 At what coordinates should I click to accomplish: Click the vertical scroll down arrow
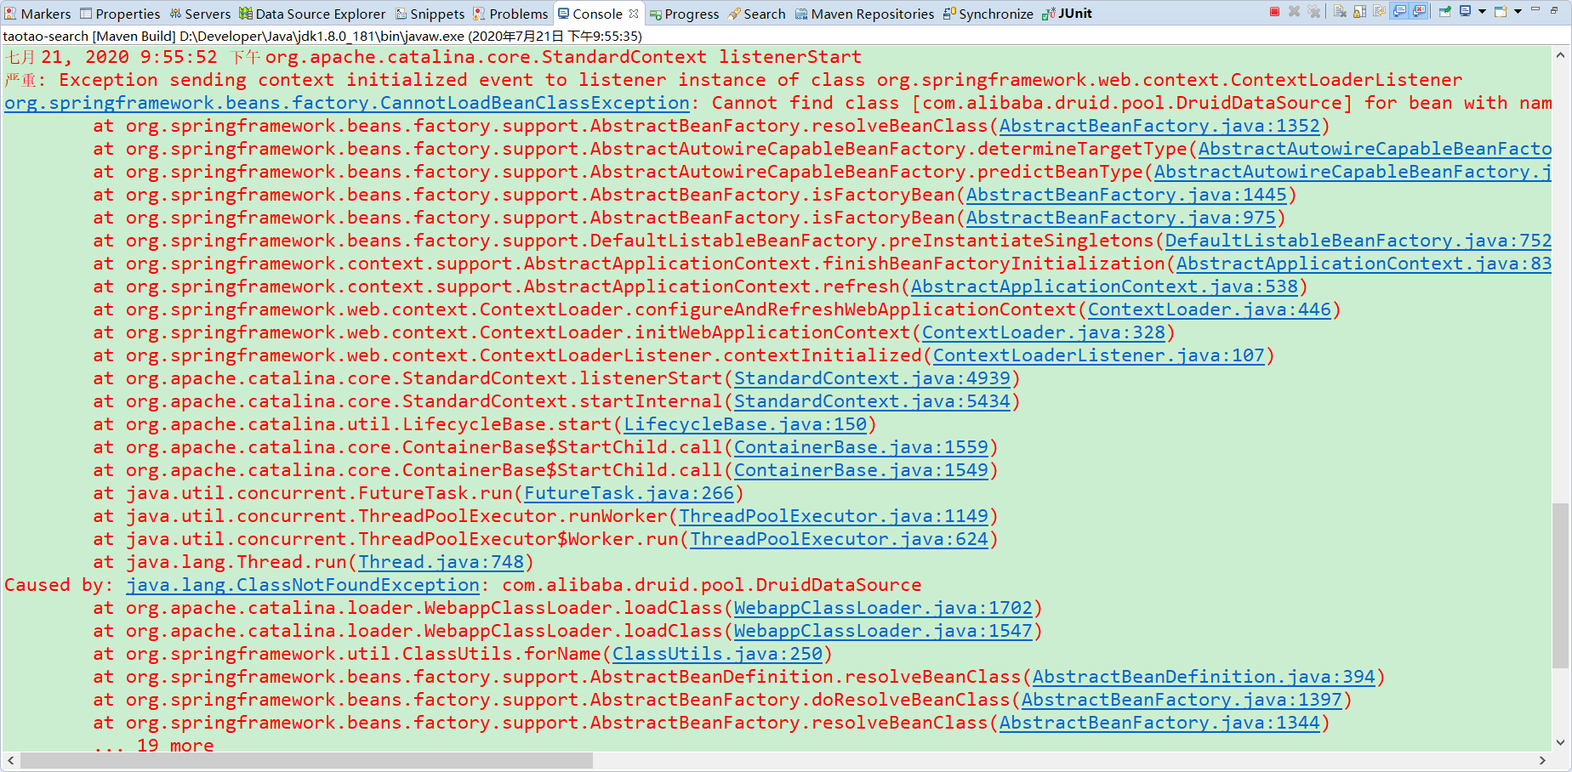click(1560, 742)
